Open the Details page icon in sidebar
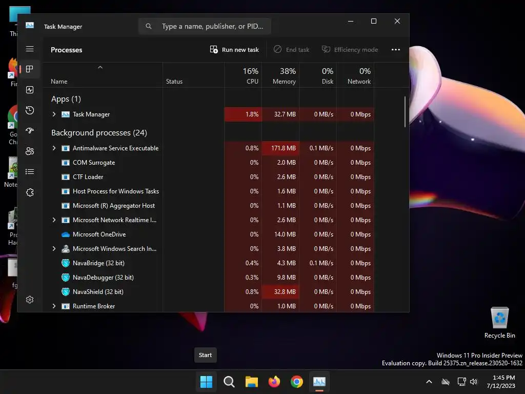This screenshot has width=525, height=394. [x=30, y=171]
